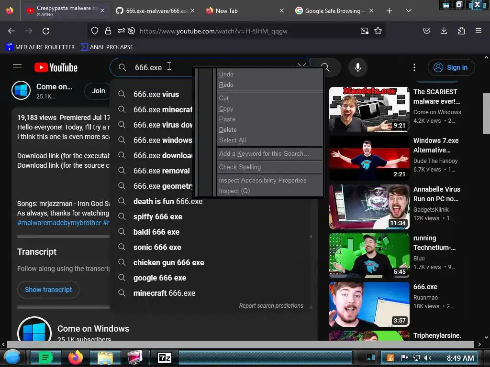Open Come on Windows channel avatar
The width and height of the screenshot is (490, 367).
pos(21,90)
